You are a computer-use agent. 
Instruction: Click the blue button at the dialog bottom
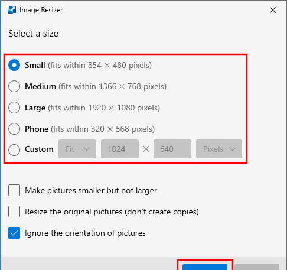coord(205,267)
